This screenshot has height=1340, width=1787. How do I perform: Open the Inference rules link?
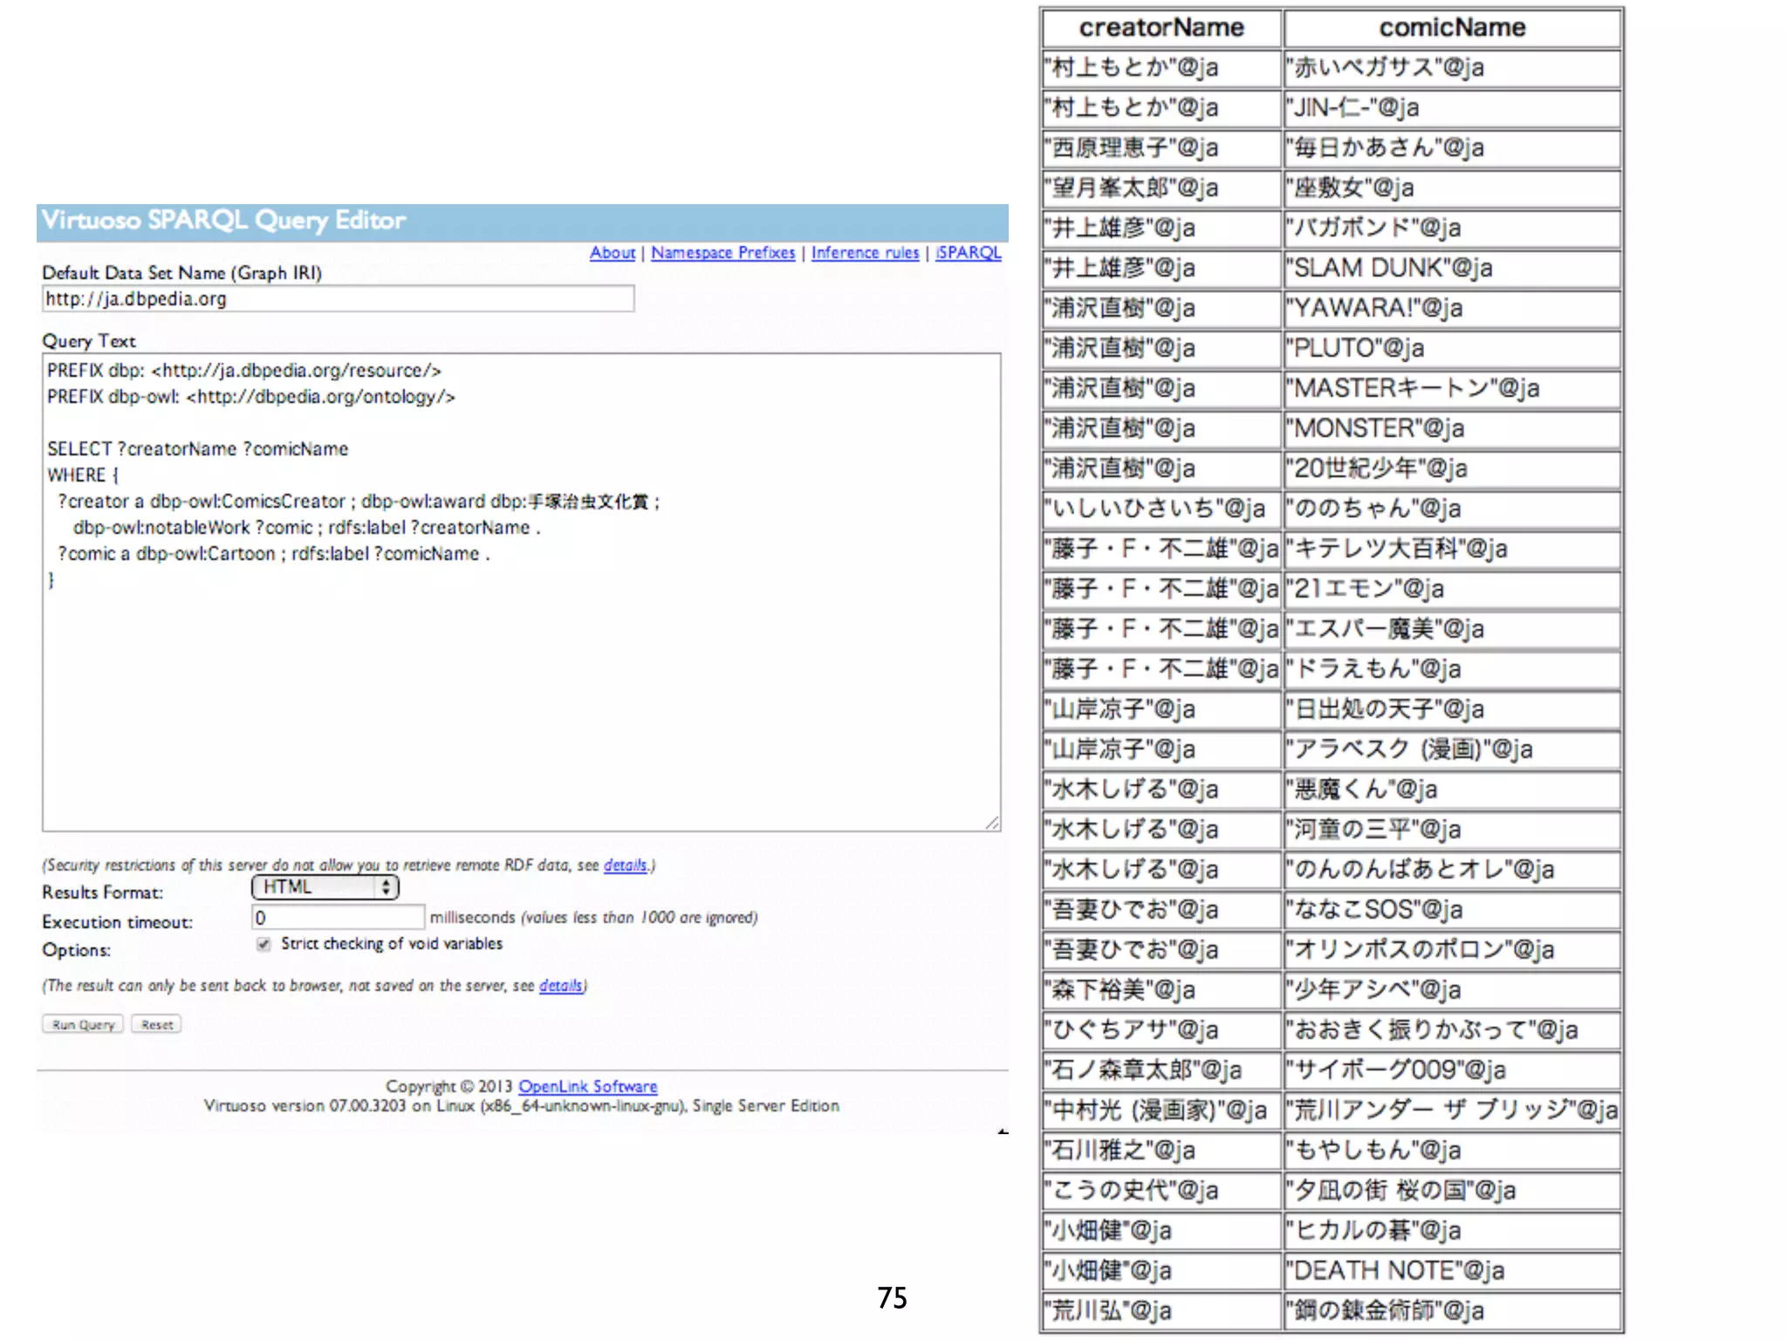click(x=865, y=253)
